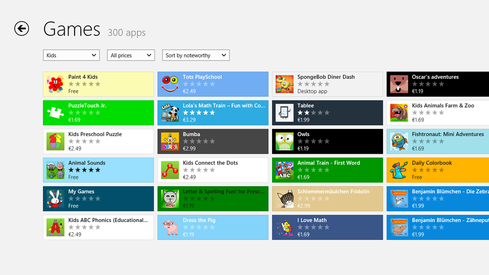
Task: Select the PuzzleTouch Jr. puzzle piece icon
Action: click(x=55, y=113)
